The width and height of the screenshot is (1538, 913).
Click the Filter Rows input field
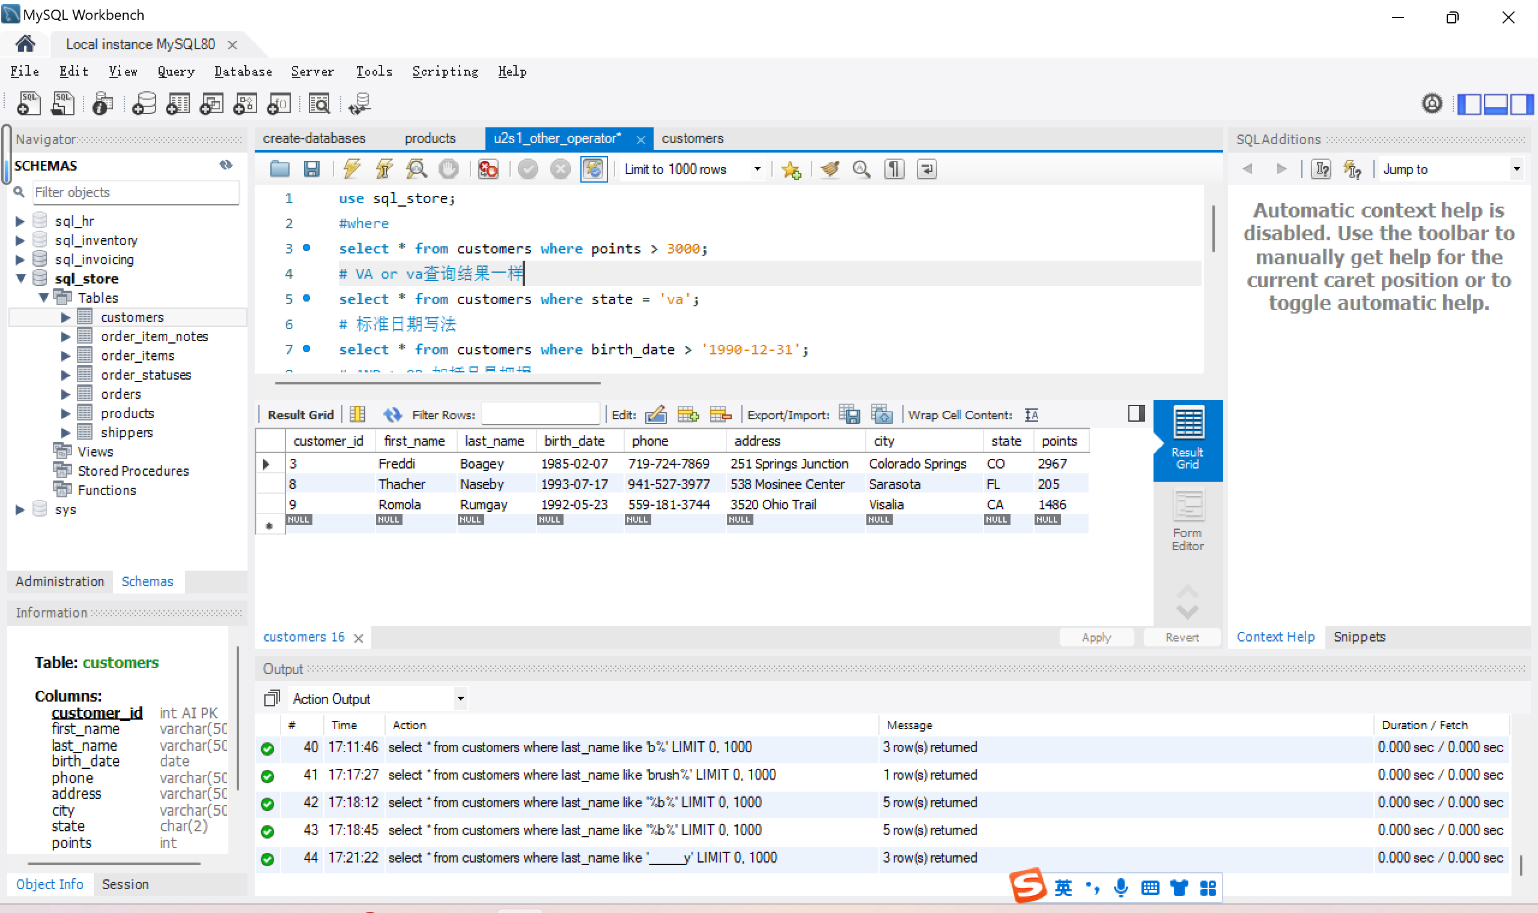[540, 414]
